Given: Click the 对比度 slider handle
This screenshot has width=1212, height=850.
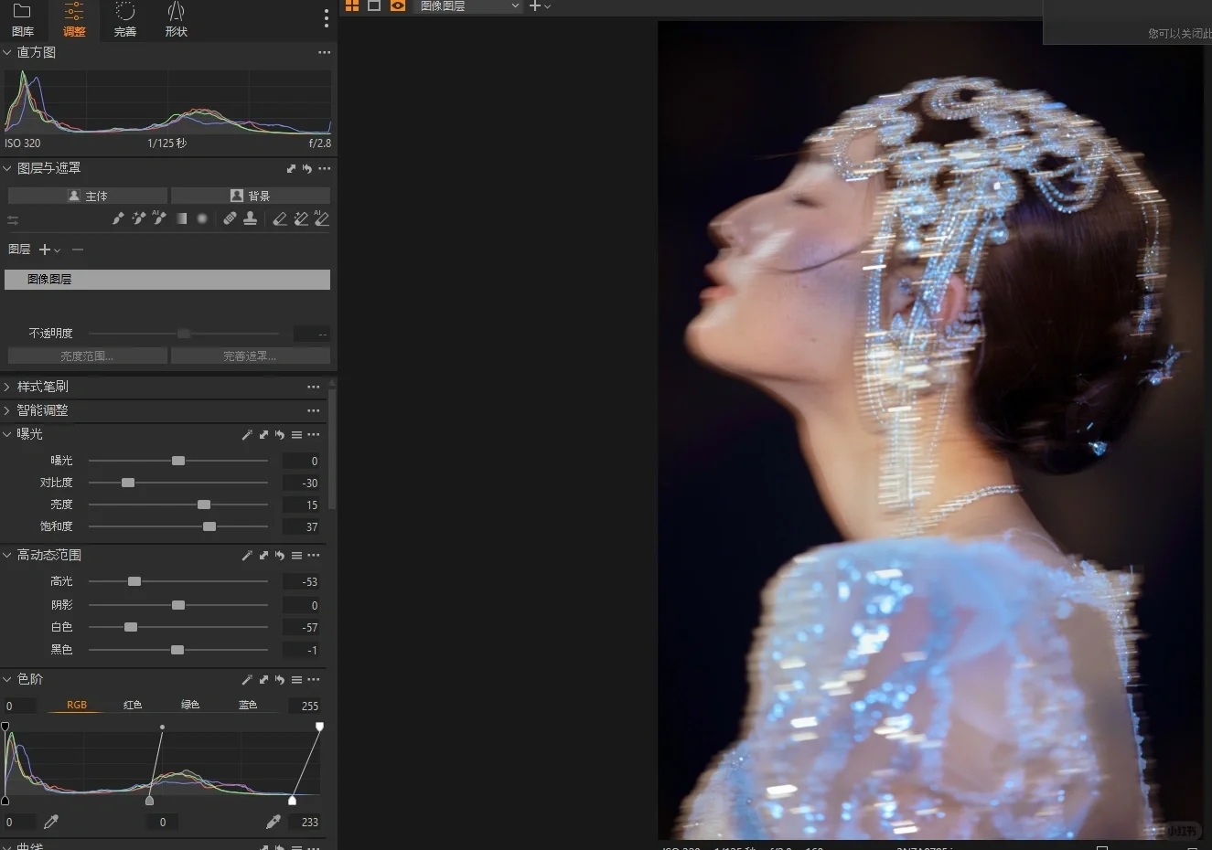Looking at the screenshot, I should [x=128, y=483].
